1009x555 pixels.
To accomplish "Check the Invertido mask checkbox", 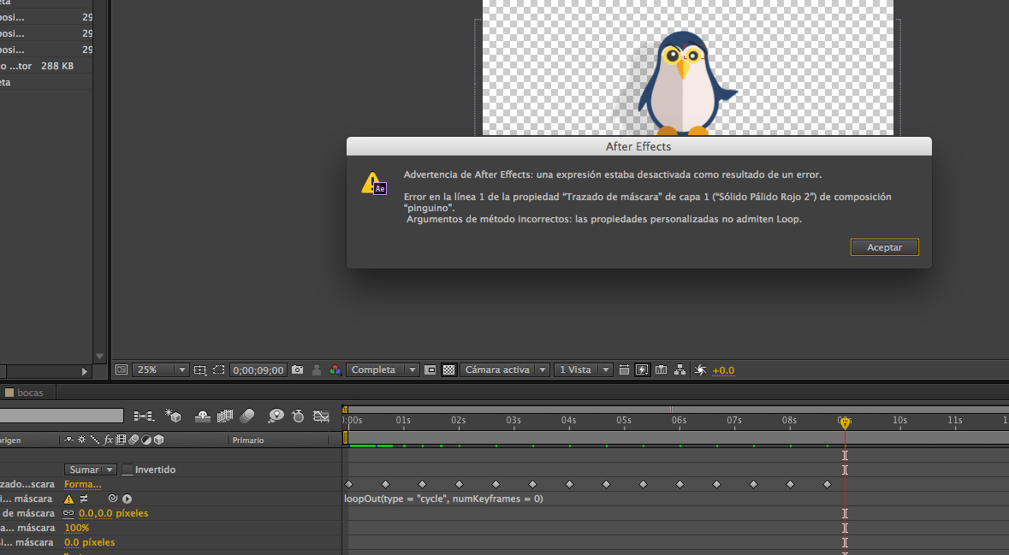I will click(x=127, y=469).
